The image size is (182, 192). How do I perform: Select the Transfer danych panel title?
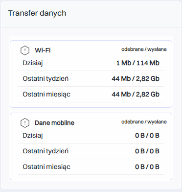click(x=37, y=13)
